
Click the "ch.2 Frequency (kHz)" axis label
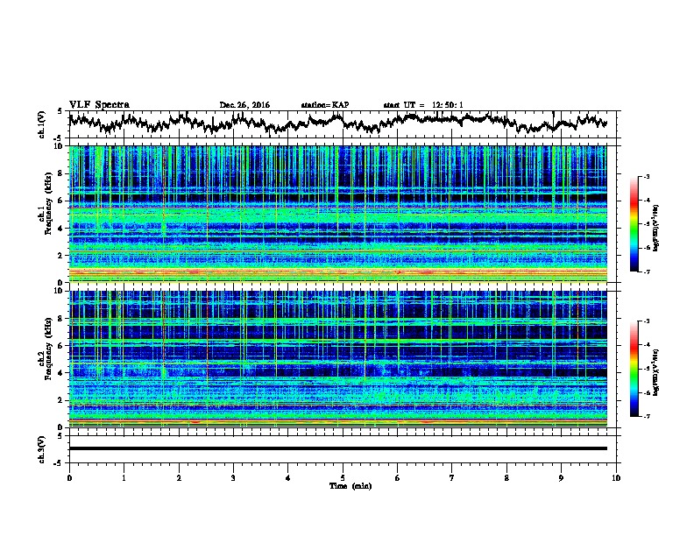46,349
